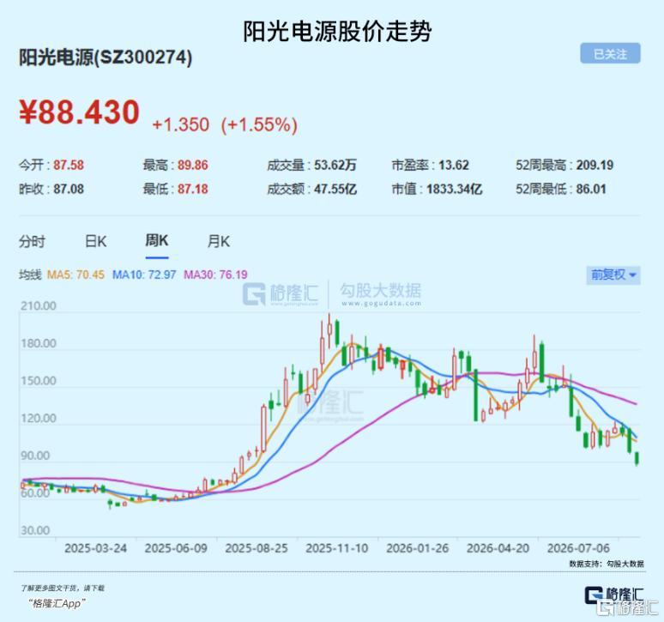Click the 150.00 price axis label

(38, 381)
